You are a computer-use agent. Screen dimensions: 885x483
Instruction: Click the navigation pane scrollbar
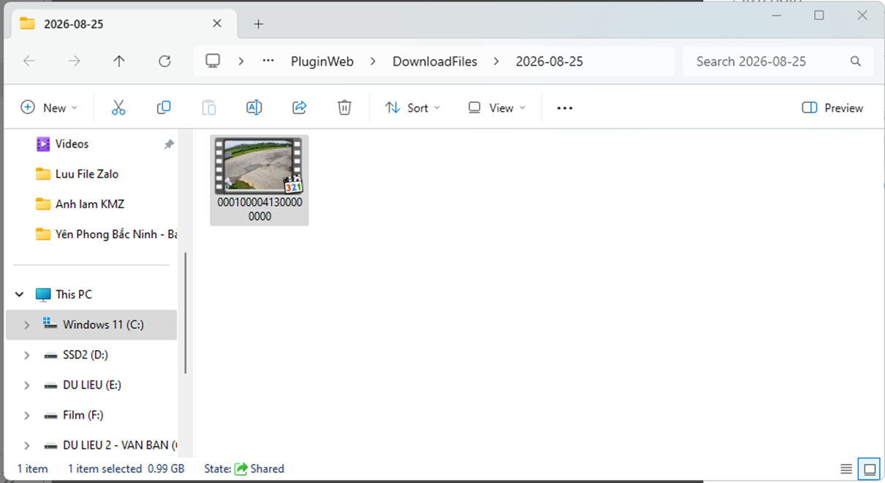(x=185, y=313)
